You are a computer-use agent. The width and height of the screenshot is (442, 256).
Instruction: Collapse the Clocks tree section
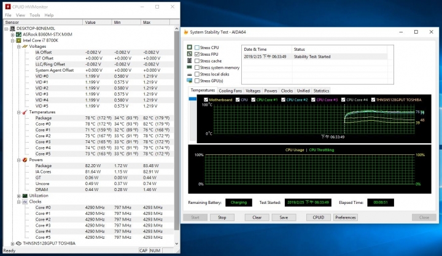point(19,201)
